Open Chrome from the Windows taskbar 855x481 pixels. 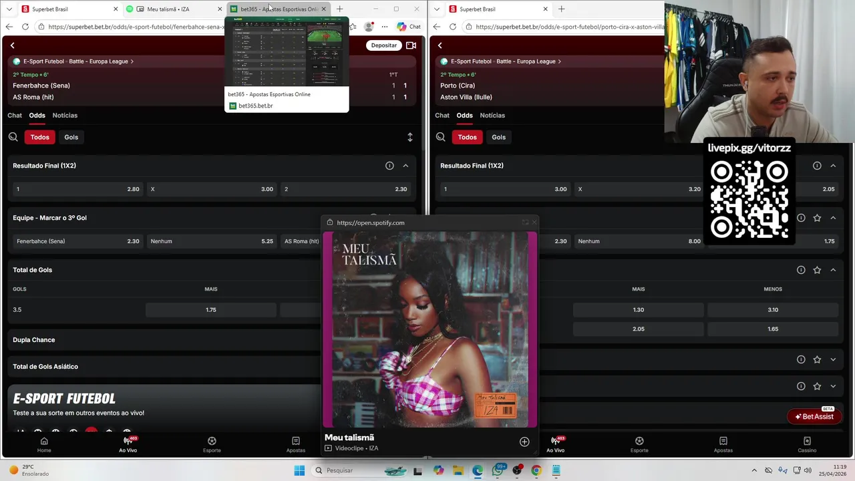coord(536,470)
